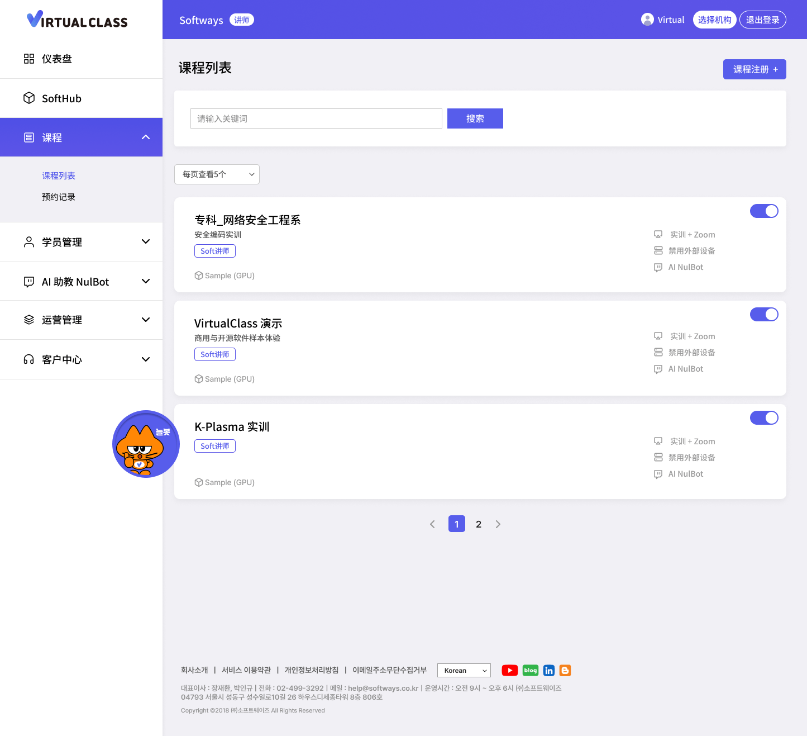Click the Soft讲师 tag in 专科_网络安全工程系 card
This screenshot has height=736, width=807.
coord(215,251)
